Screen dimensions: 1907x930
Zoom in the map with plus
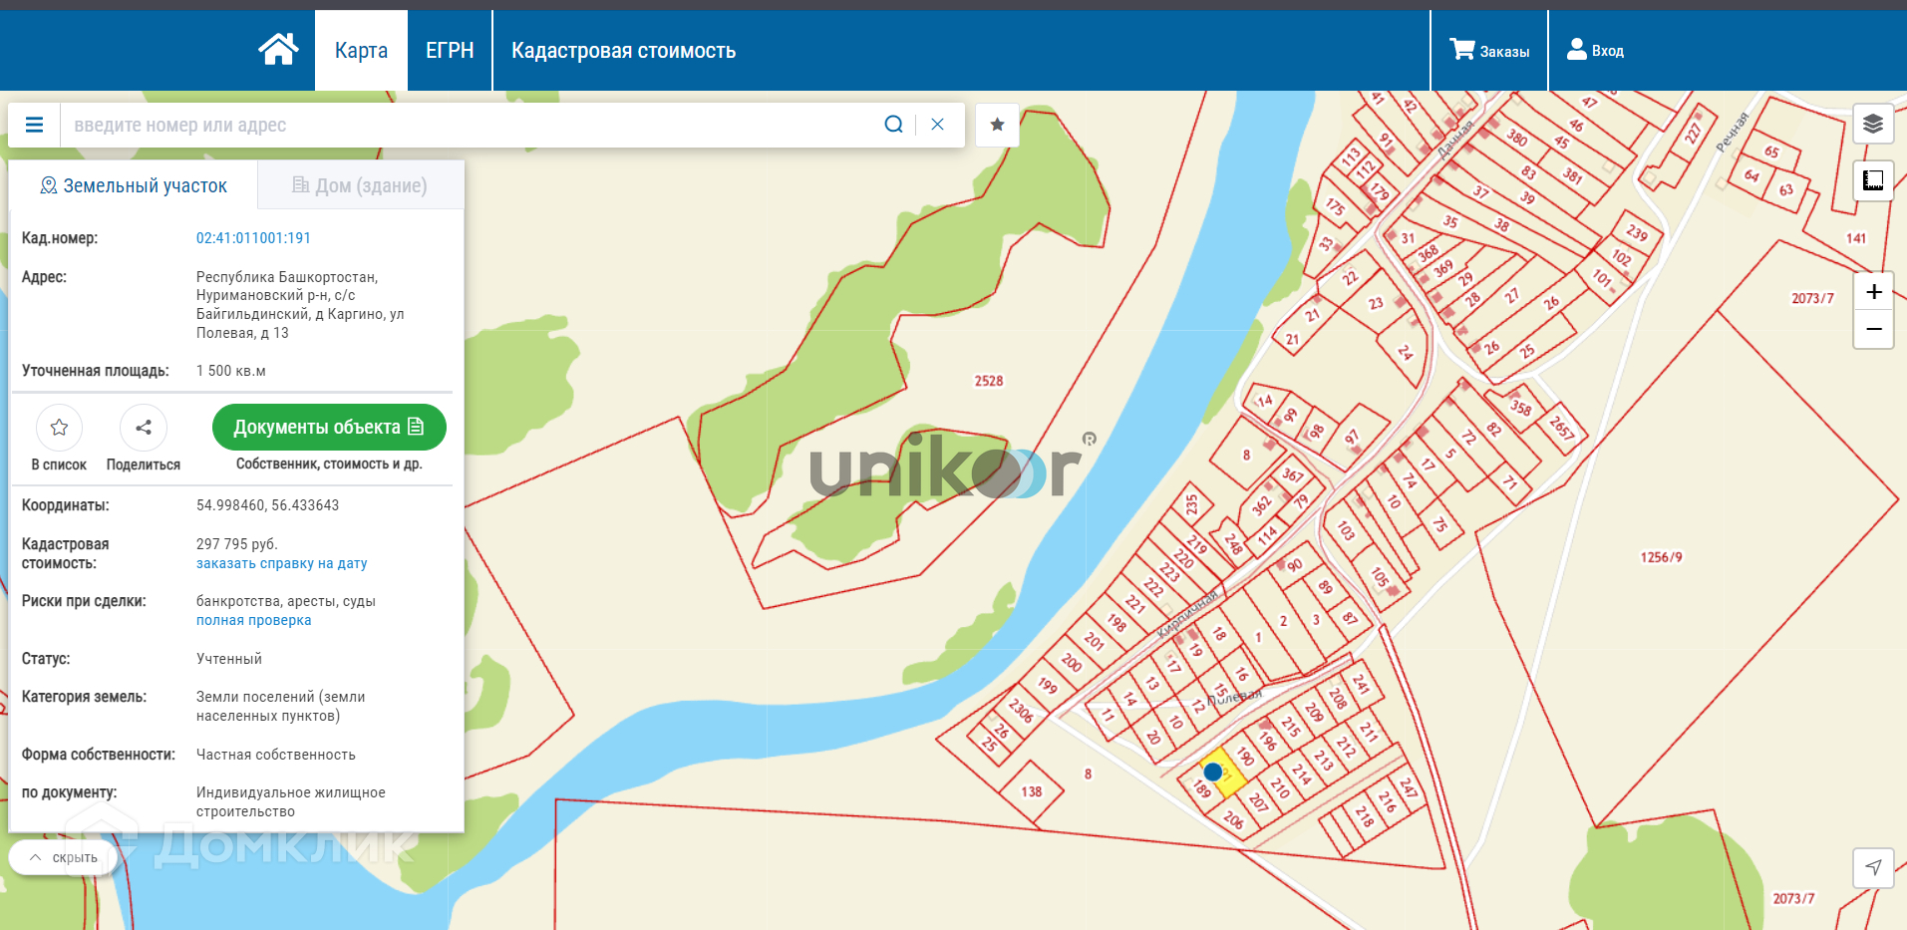tap(1873, 292)
